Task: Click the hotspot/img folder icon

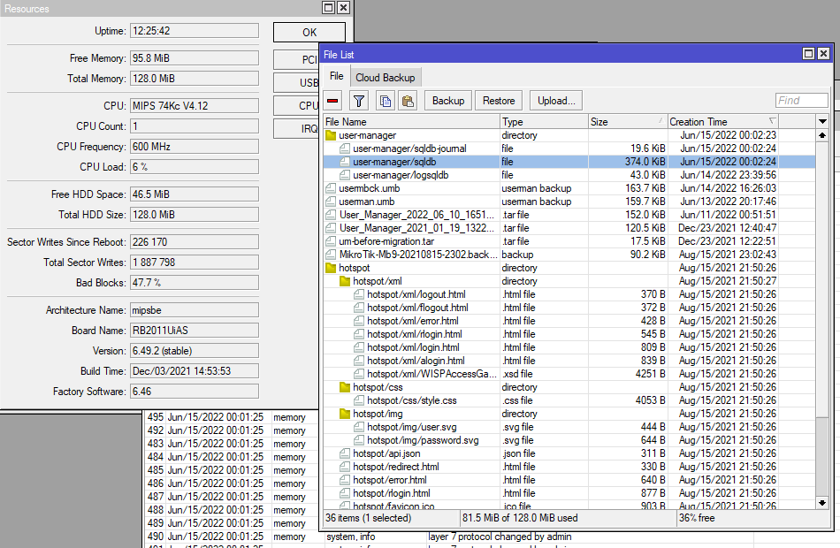Action: coord(345,414)
